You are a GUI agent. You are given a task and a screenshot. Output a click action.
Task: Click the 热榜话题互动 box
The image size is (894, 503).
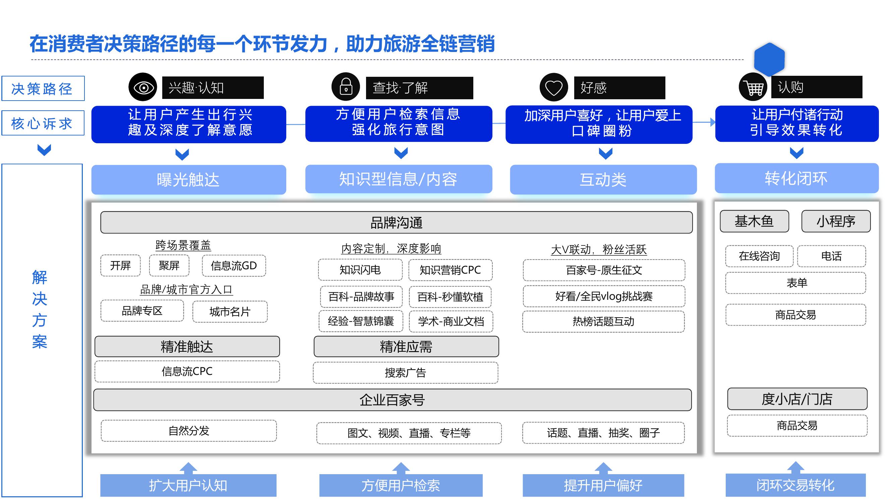[603, 322]
